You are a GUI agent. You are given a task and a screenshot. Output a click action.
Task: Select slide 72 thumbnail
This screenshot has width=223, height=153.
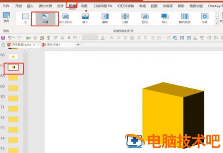[13, 119]
